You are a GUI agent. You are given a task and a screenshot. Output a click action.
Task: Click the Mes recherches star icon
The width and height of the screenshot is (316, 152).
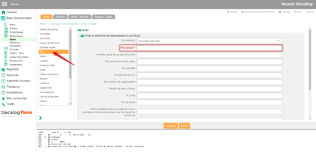click(x=3, y=98)
